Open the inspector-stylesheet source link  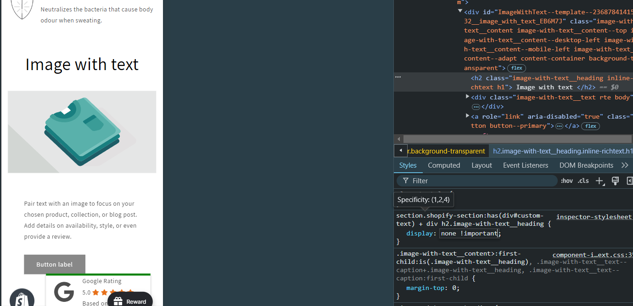point(594,217)
